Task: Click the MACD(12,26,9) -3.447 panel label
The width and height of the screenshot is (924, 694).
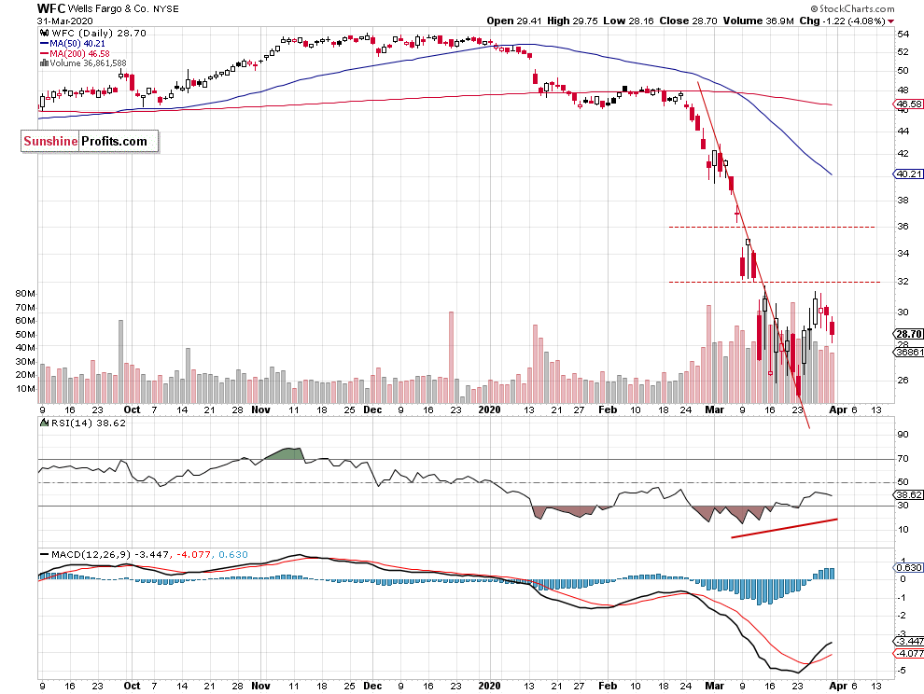Action: [110, 554]
